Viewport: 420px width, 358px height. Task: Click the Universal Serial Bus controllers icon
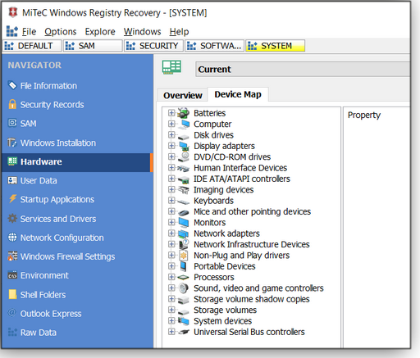183,332
